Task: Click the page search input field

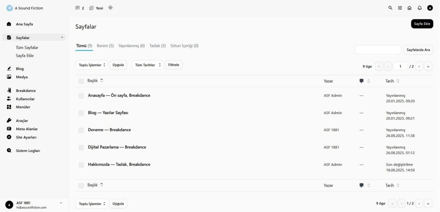Action: click(378, 50)
